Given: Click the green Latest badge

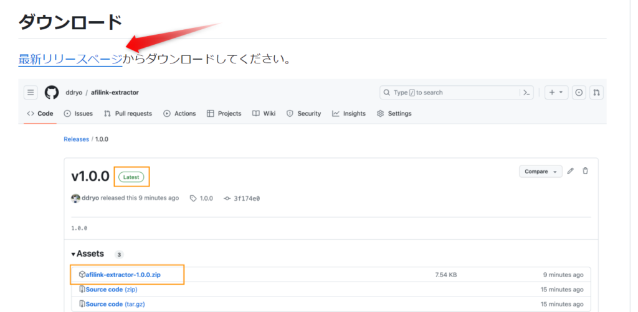Looking at the screenshot, I should [131, 177].
